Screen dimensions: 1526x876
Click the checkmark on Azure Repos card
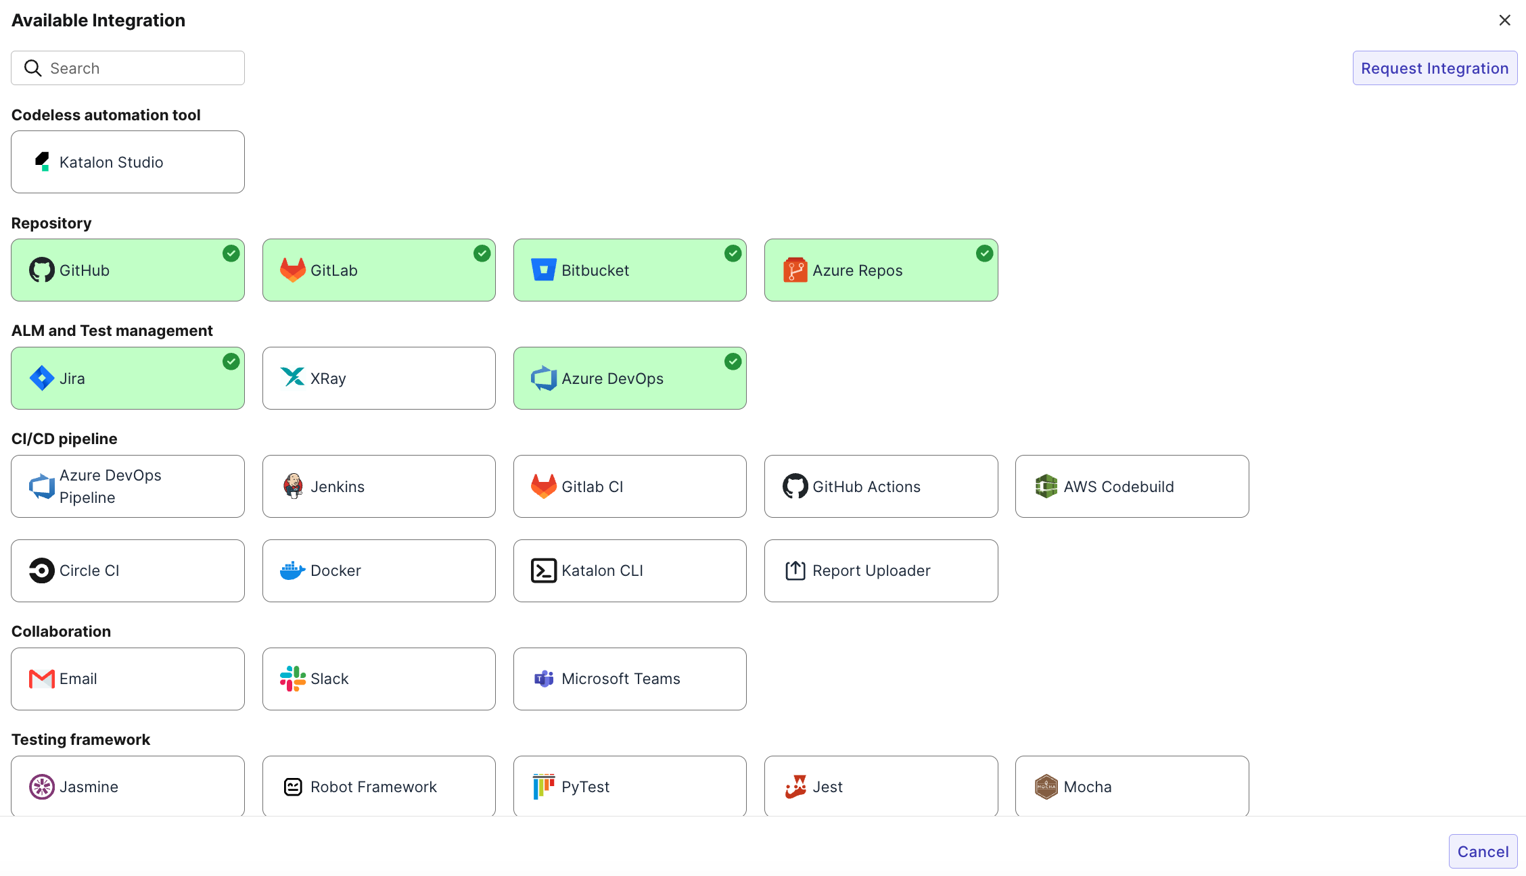tap(984, 253)
